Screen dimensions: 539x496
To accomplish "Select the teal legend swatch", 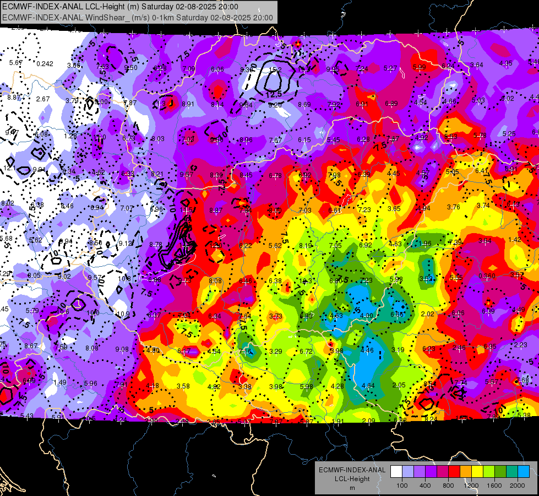I will point(512,472).
